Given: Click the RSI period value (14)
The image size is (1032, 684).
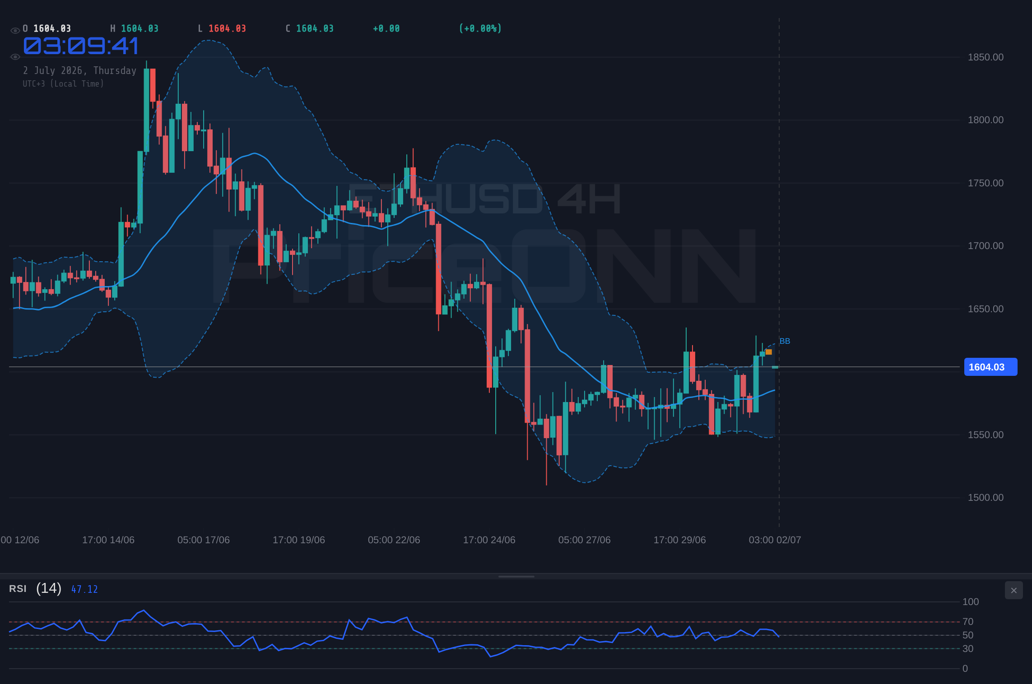Looking at the screenshot, I should pos(49,588).
